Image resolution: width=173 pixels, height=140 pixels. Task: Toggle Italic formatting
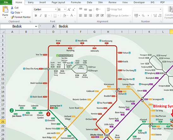coord(41,15)
